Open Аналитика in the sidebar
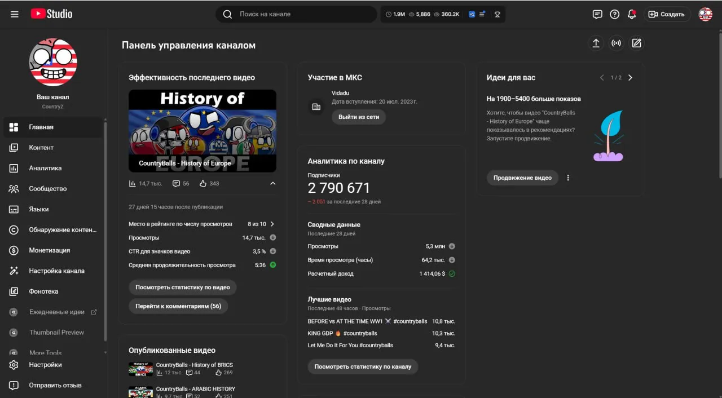 click(53, 168)
